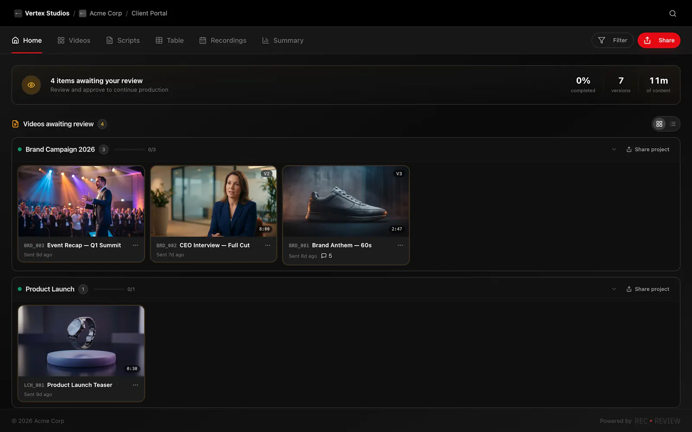The width and height of the screenshot is (692, 432).
Task: Click the 7 versions statistic
Action: pyautogui.click(x=621, y=85)
